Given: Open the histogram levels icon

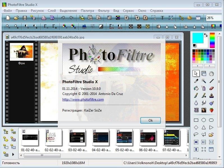Looking at the screenshot, I should coord(84,26).
